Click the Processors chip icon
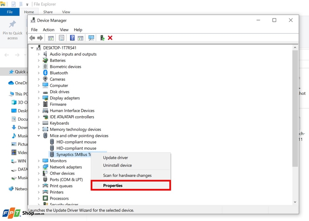This screenshot has width=309, height=221. [x=45, y=198]
